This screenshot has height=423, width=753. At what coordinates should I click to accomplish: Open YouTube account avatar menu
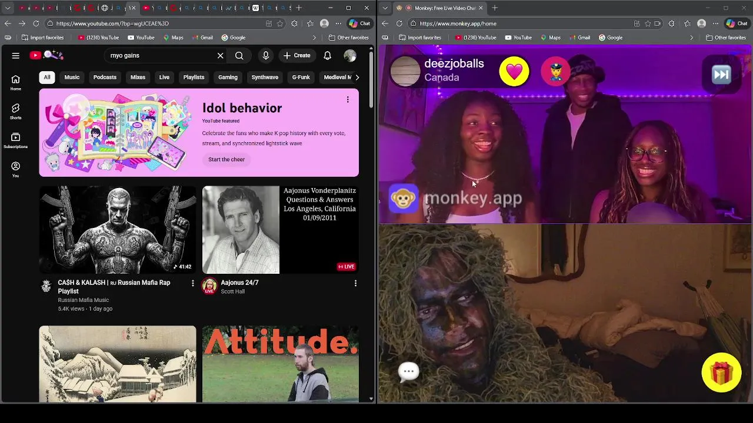tap(350, 55)
